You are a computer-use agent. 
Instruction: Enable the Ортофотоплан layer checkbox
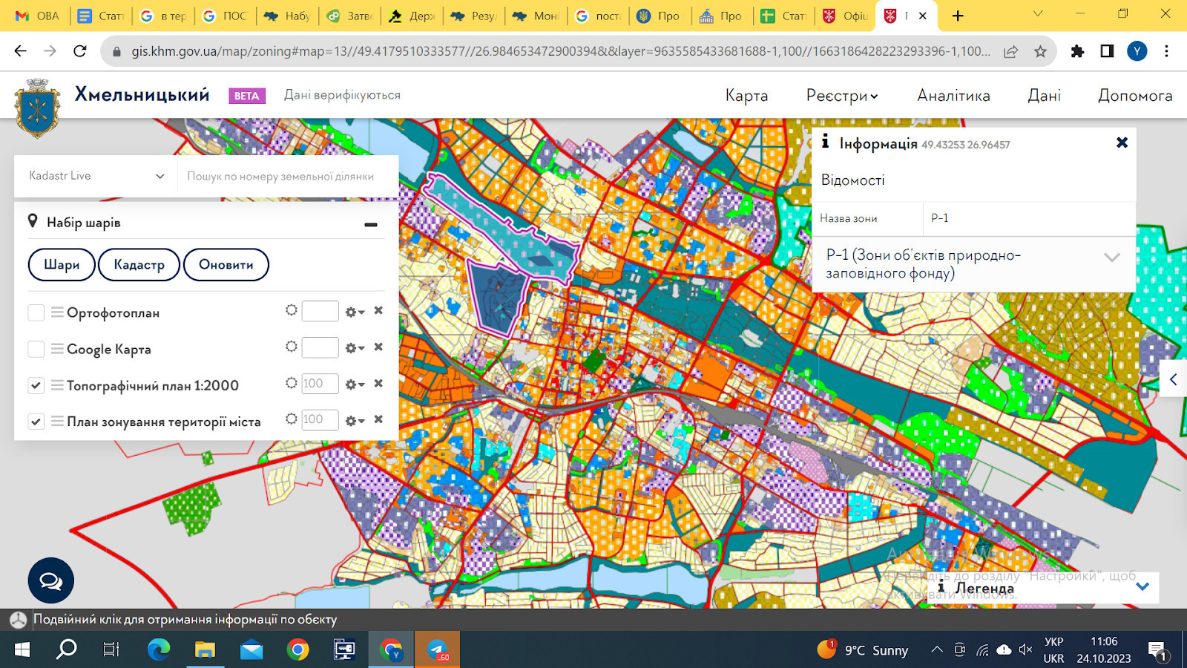point(36,312)
